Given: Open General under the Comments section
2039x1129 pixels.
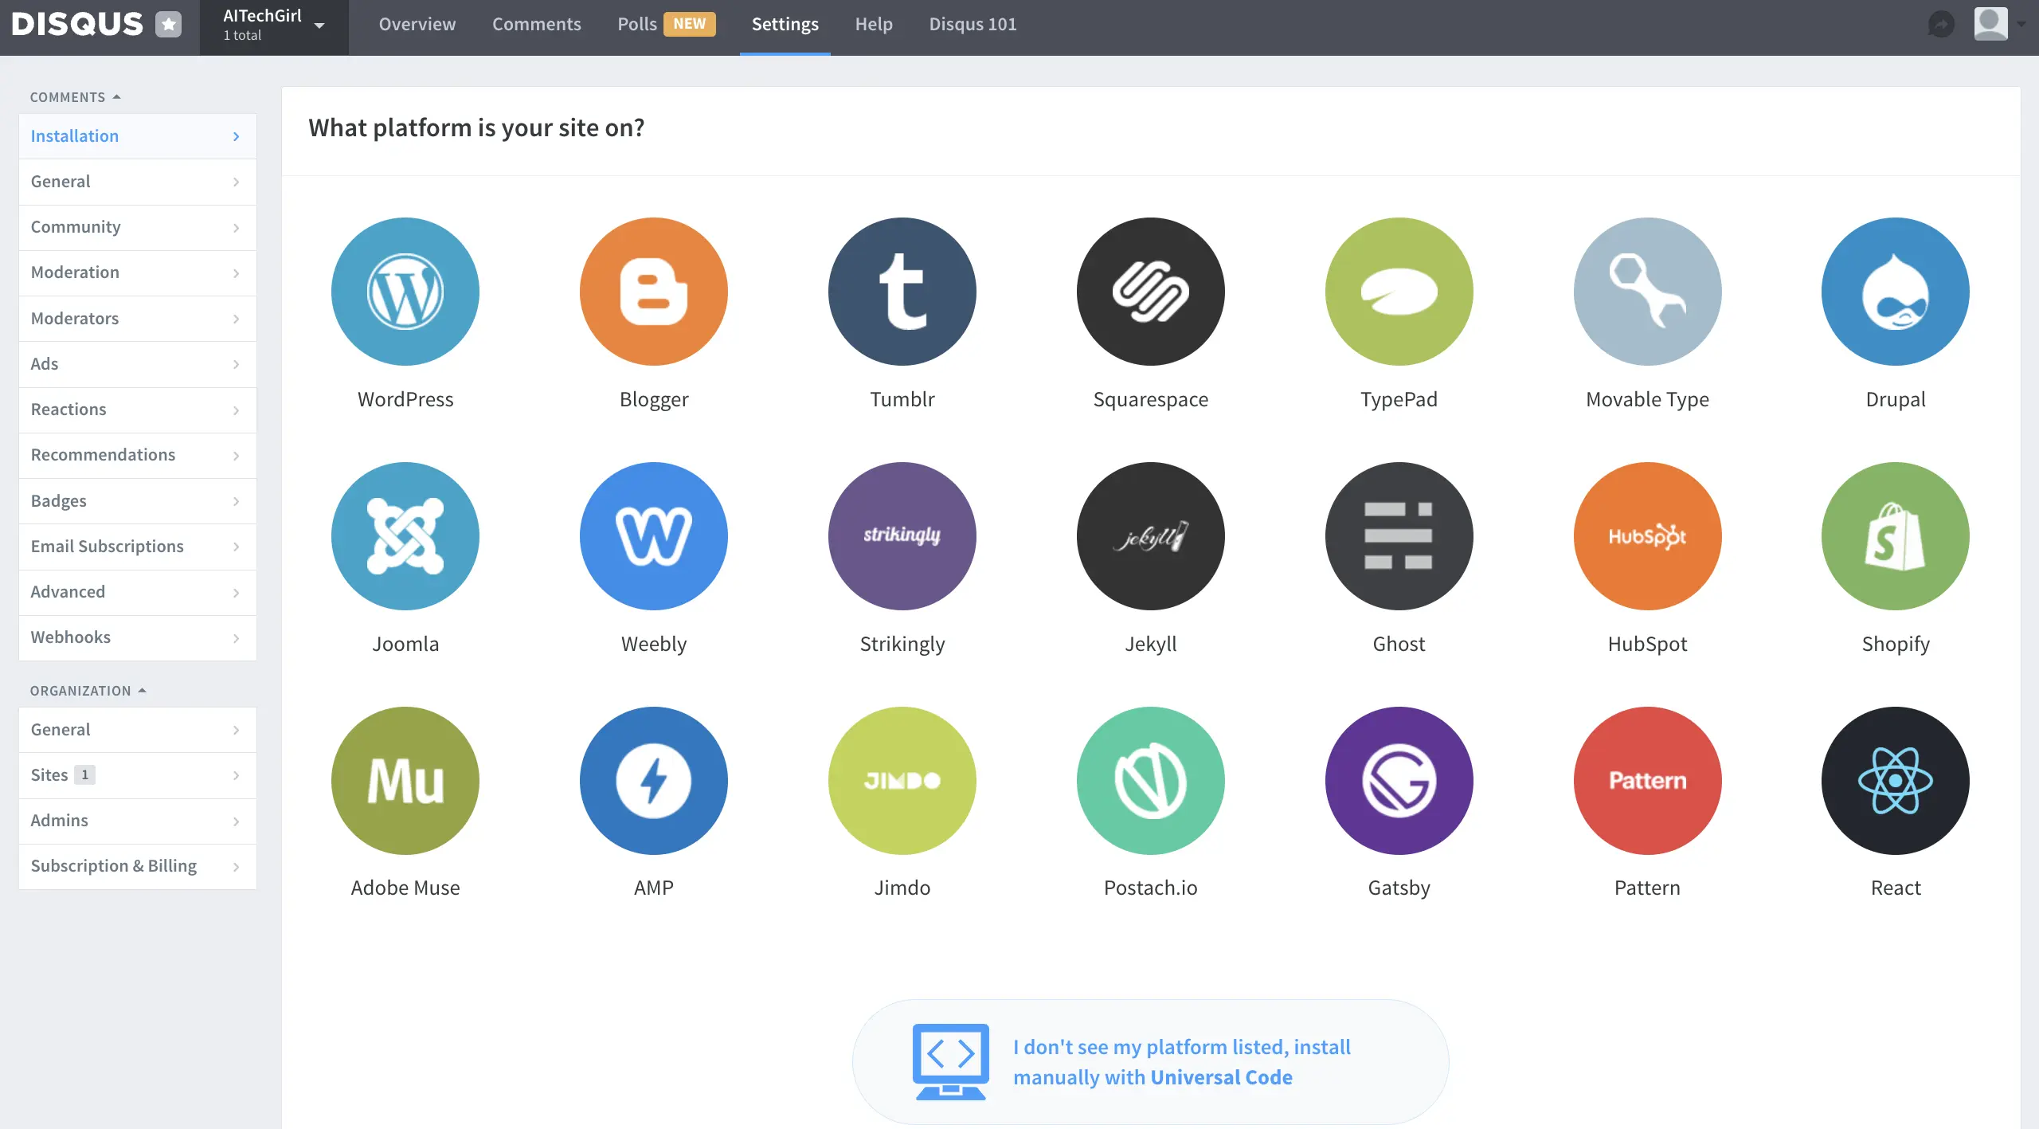Looking at the screenshot, I should [138, 182].
